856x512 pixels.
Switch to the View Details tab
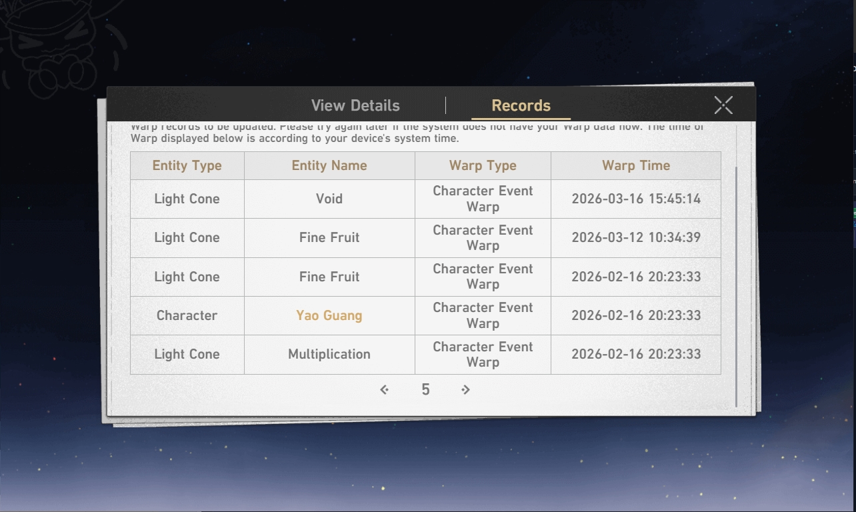coord(355,105)
